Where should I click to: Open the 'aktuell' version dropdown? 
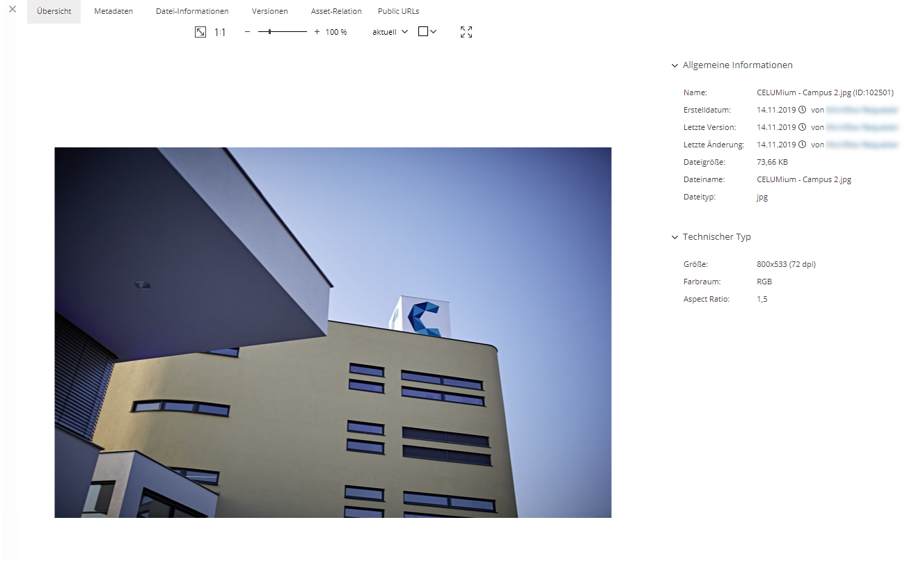[390, 32]
